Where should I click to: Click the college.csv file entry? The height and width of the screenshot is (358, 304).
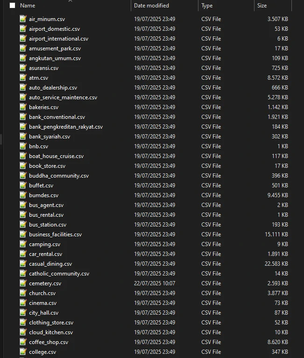[42, 352]
